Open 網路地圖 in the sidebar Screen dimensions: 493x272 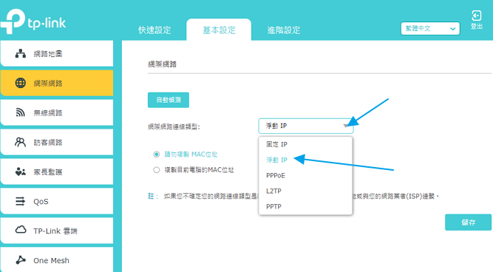coord(57,53)
